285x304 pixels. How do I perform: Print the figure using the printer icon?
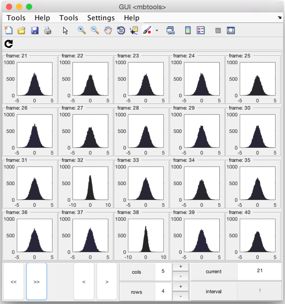48,30
